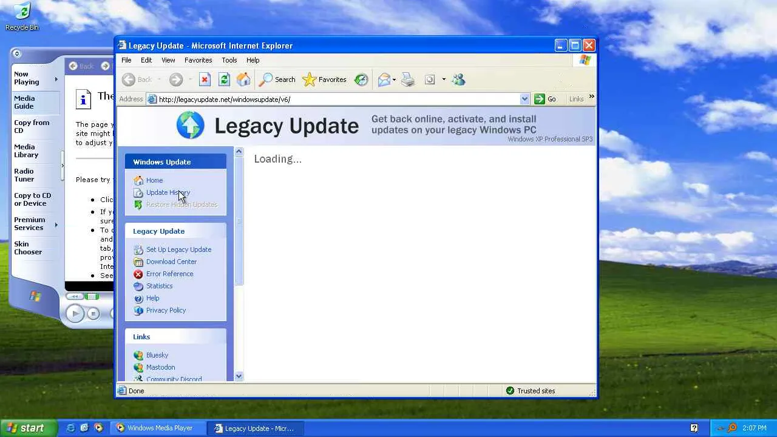This screenshot has height=437, width=777.
Task: Collapse the Media Player taskbar handle
Action: click(63, 166)
